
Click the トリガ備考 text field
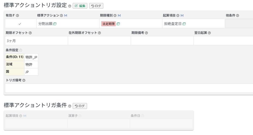pyautogui.click(x=129, y=88)
